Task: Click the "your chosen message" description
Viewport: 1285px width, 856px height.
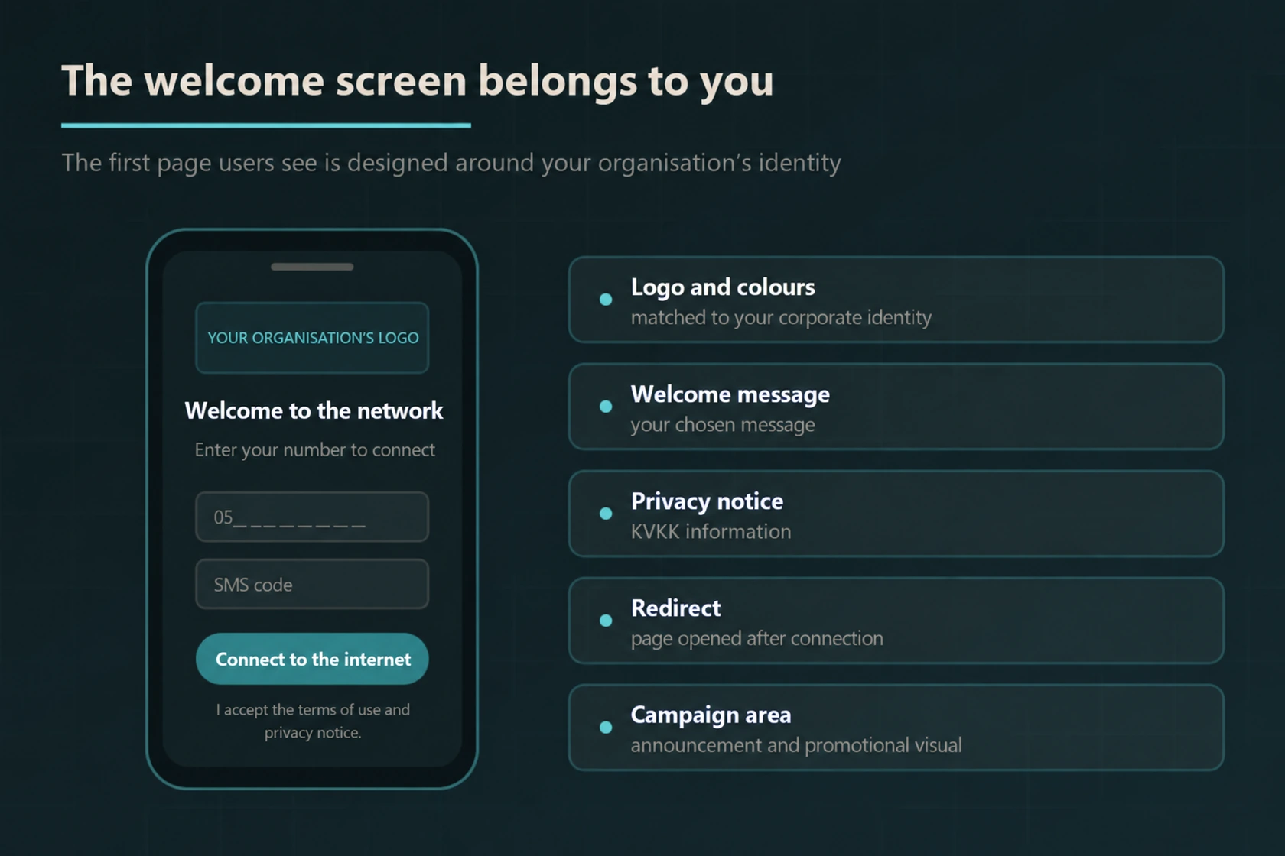Action: tap(723, 424)
